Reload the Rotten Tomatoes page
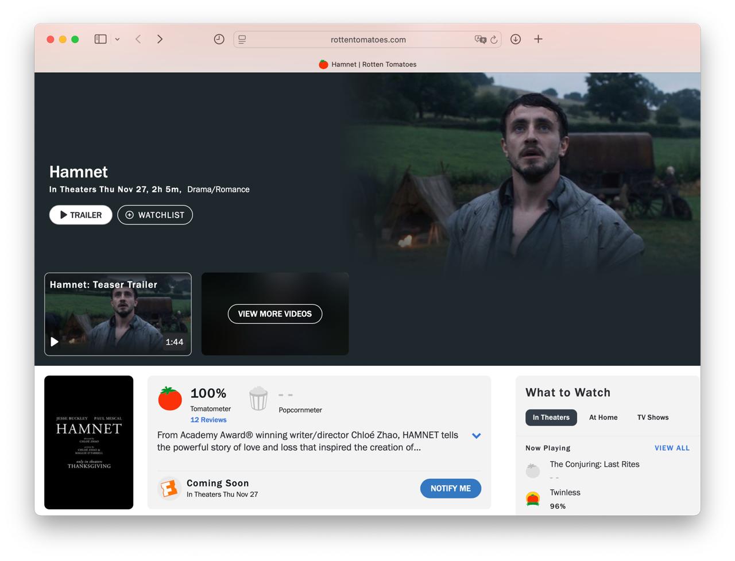The height and width of the screenshot is (561, 735). point(494,39)
